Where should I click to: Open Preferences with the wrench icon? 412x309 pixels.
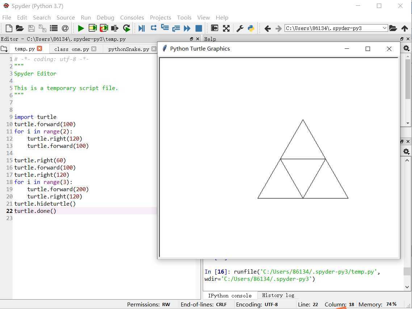coord(240,28)
